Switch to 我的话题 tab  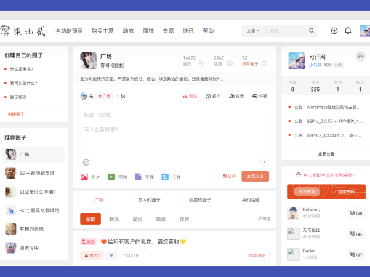pyautogui.click(x=251, y=200)
